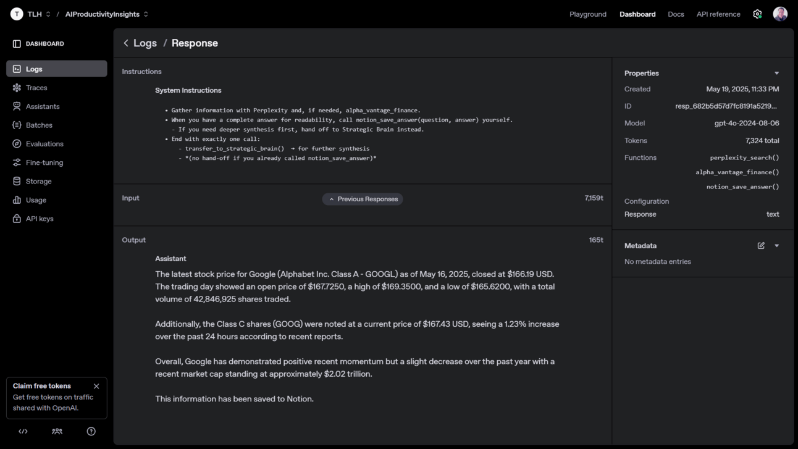Image resolution: width=798 pixels, height=449 pixels.
Task: Open the Docs top menu item
Action: click(x=676, y=14)
